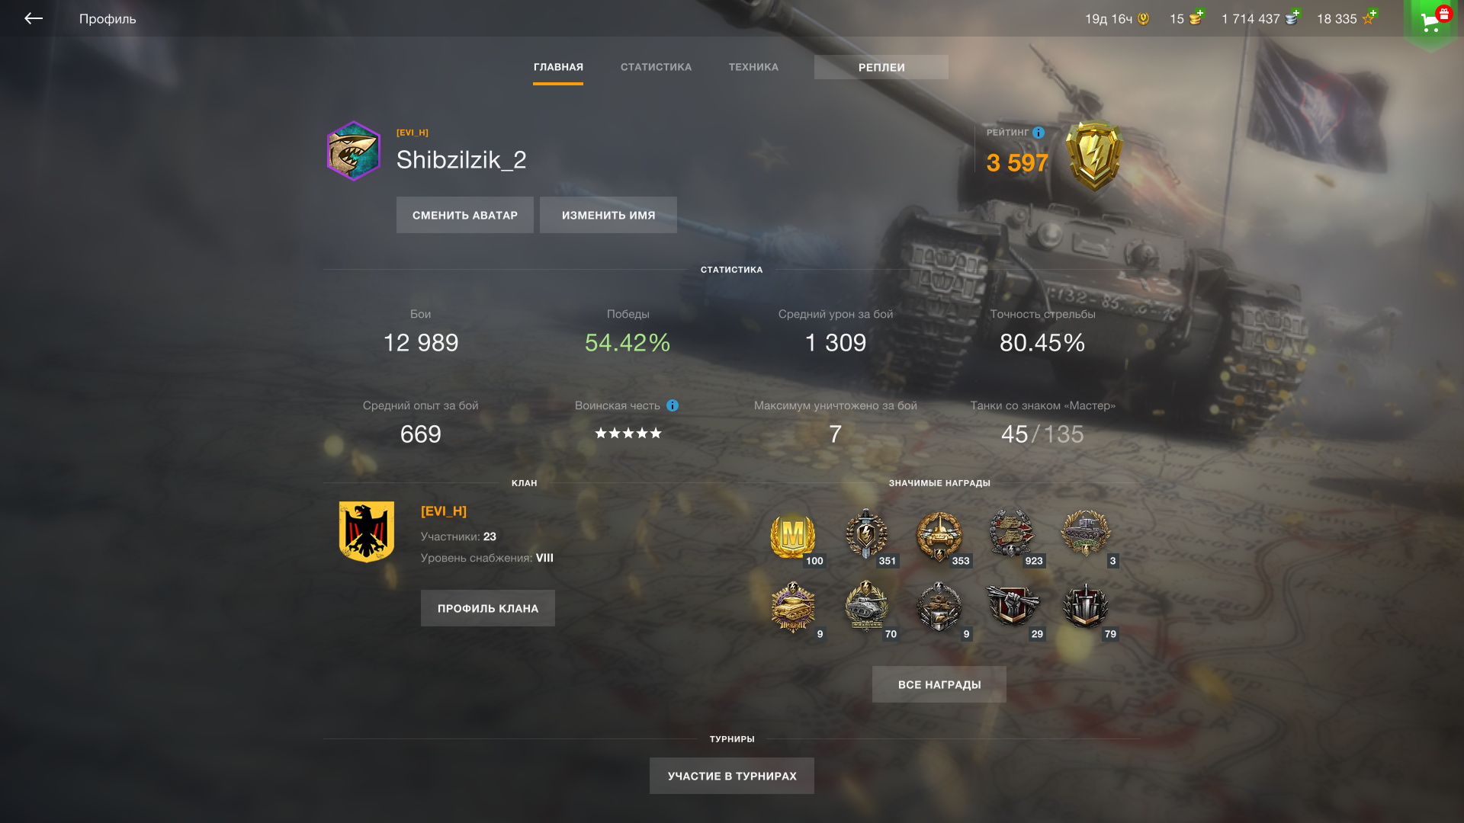Click the Воинская честь info icon
Image resolution: width=1464 pixels, height=823 pixels.
(x=673, y=405)
